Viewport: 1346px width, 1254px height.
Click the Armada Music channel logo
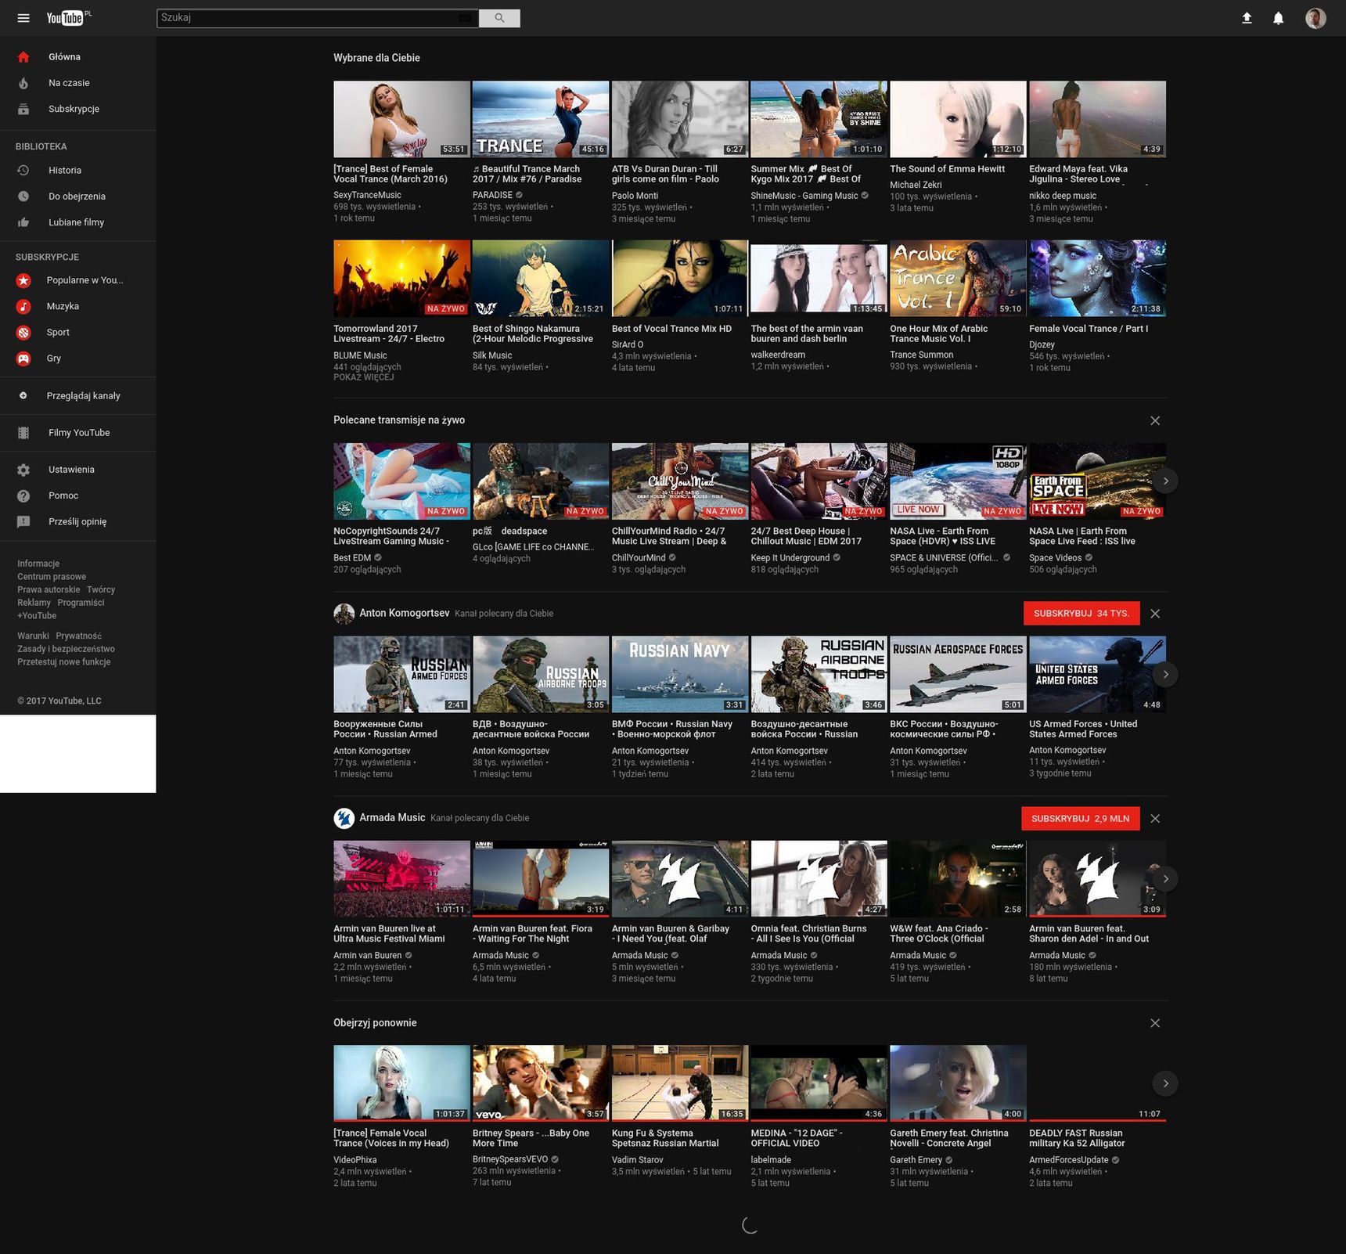(344, 818)
